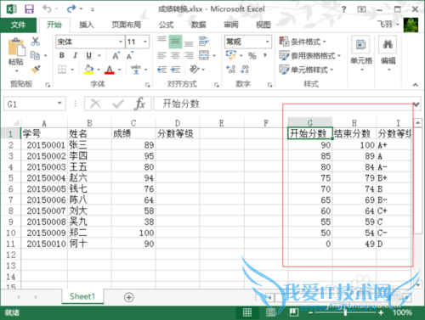425x320 pixels.
Task: Click the Paste clipboard icon
Action: [16, 47]
